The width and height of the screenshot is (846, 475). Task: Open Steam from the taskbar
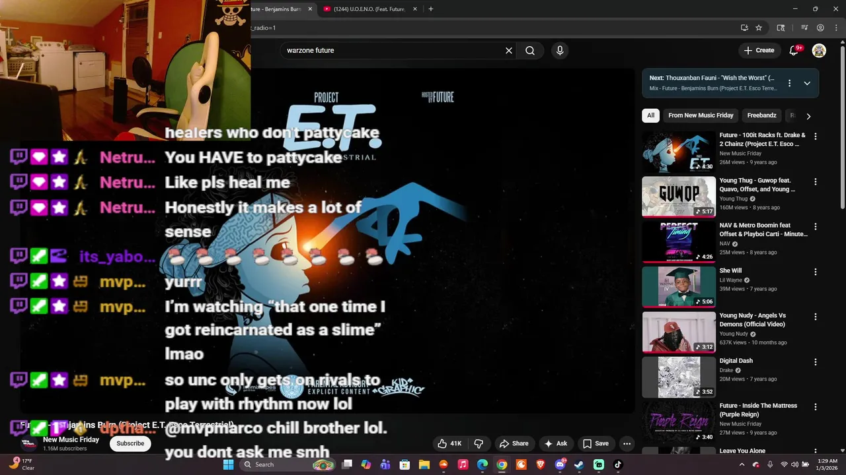point(579,464)
